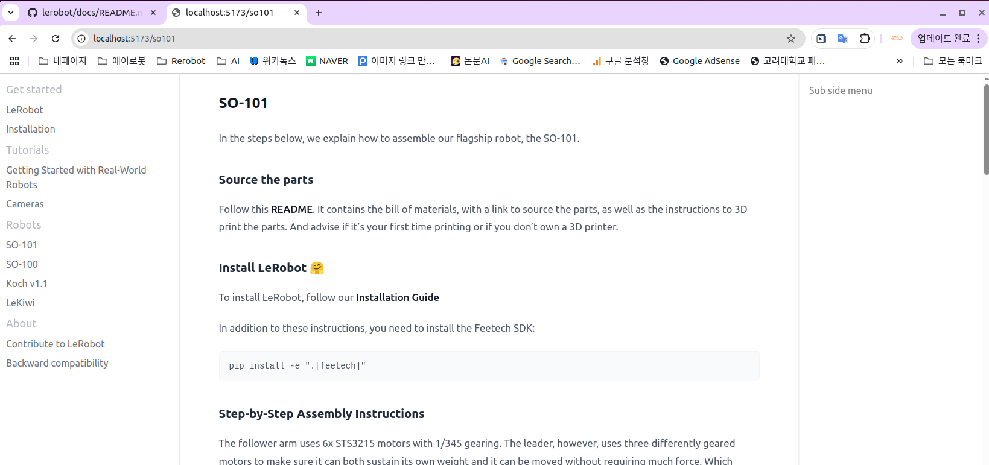Viewport: 989px width, 465px height.
Task: Focus the address bar showing localhost:5173/so101
Action: pos(437,39)
